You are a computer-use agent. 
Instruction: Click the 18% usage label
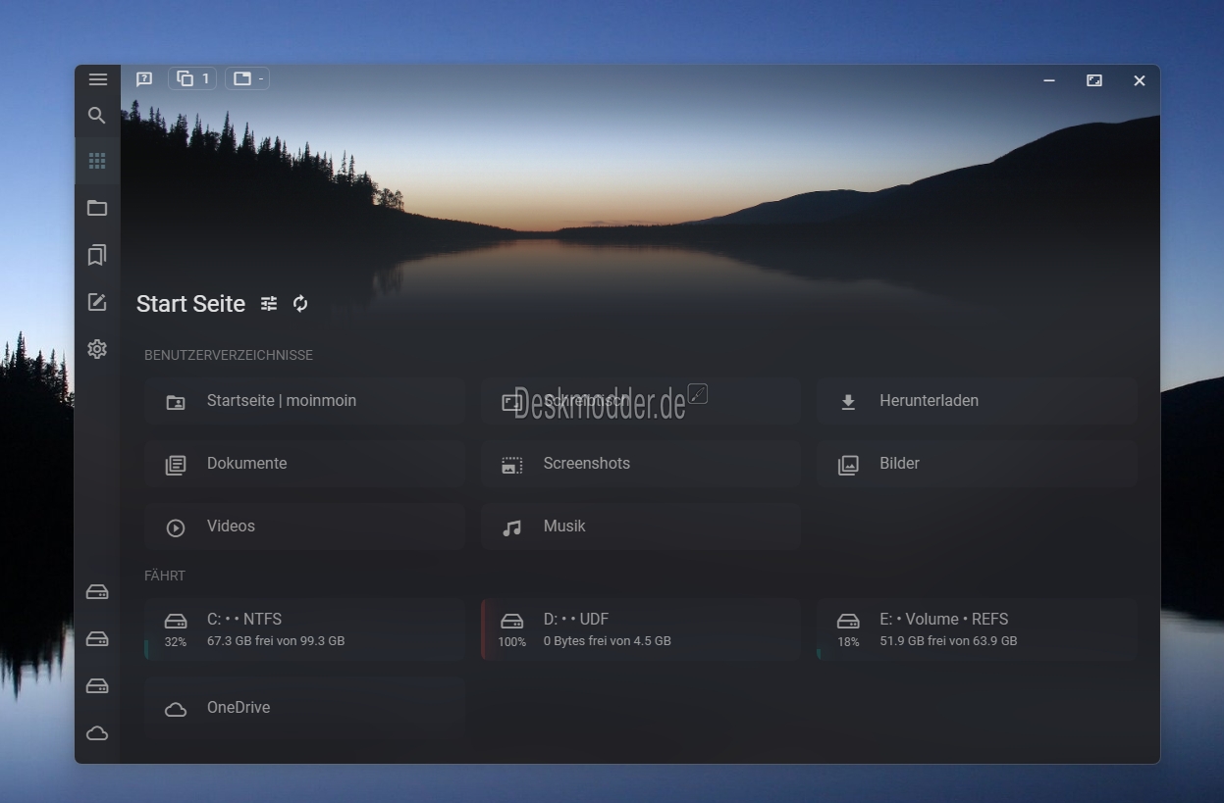848,642
